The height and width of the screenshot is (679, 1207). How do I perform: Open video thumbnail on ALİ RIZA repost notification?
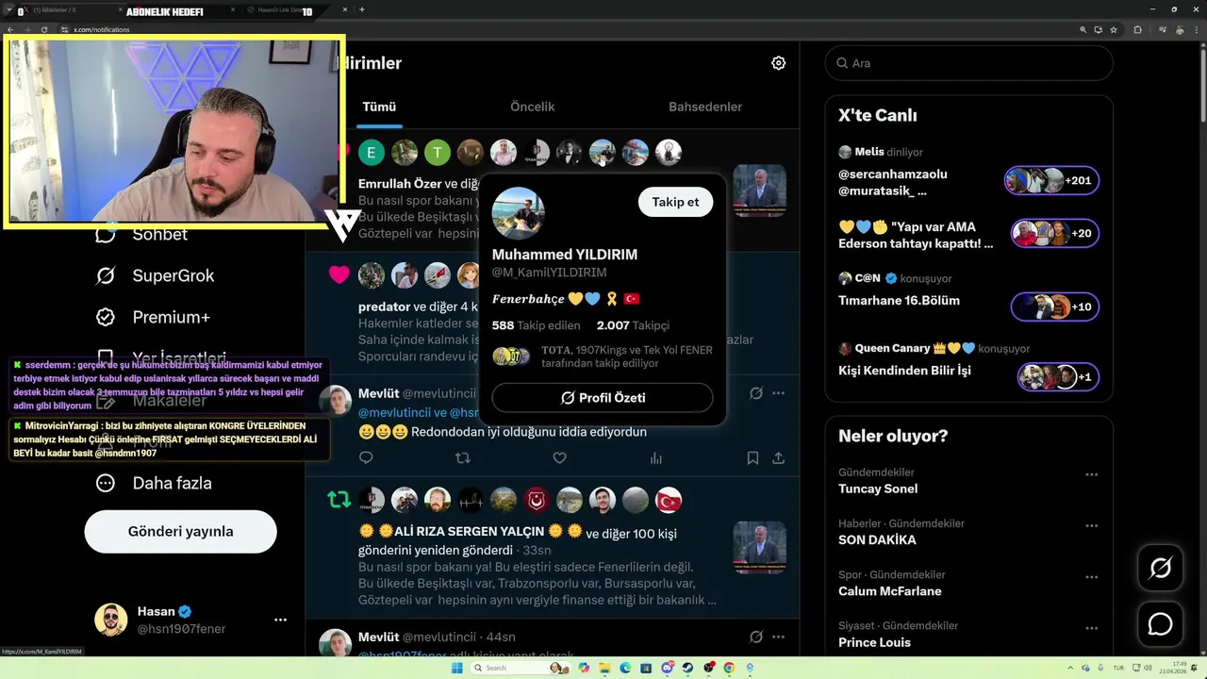point(759,548)
